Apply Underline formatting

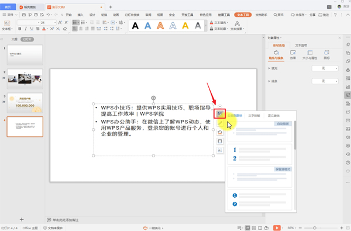pyautogui.click(x=32, y=29)
